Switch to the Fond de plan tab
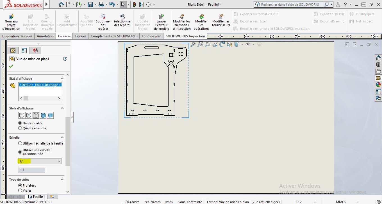This screenshot has width=382, height=204. (152, 36)
